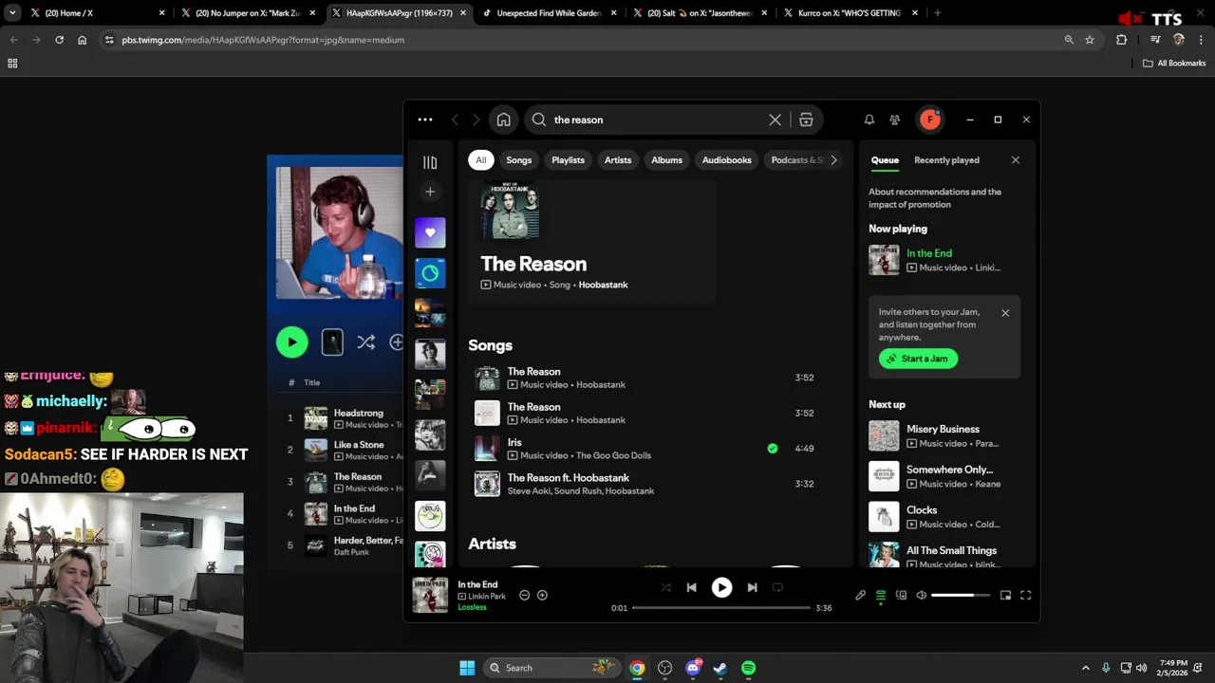
Task: Close the Queue panel
Action: coord(1015,160)
